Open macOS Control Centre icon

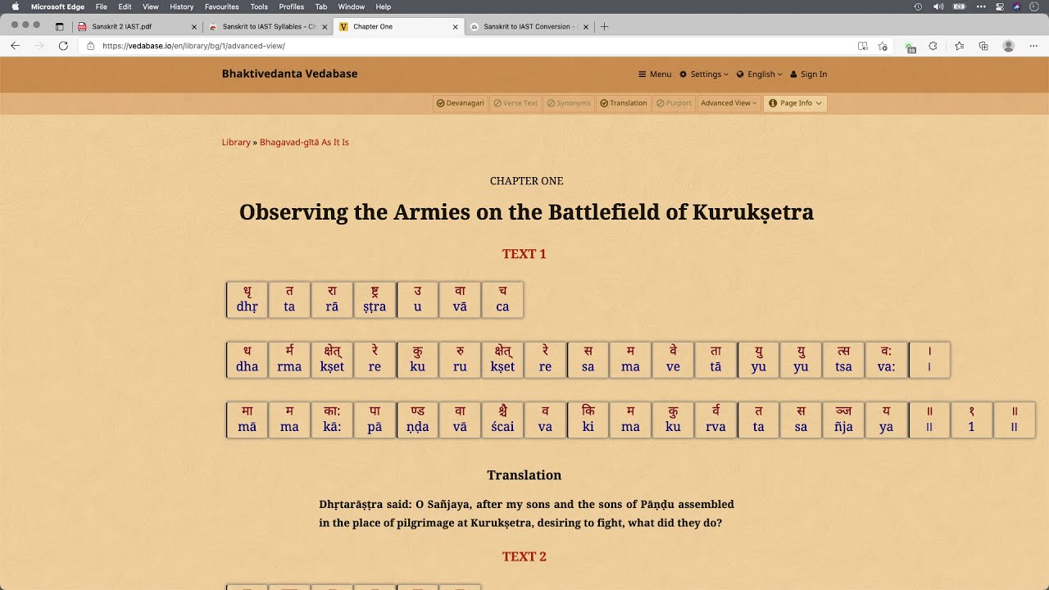(x=999, y=7)
